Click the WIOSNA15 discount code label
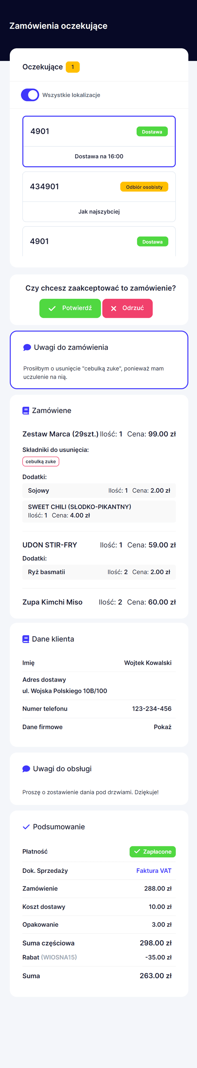This screenshot has height=1068, width=197. coord(59,957)
